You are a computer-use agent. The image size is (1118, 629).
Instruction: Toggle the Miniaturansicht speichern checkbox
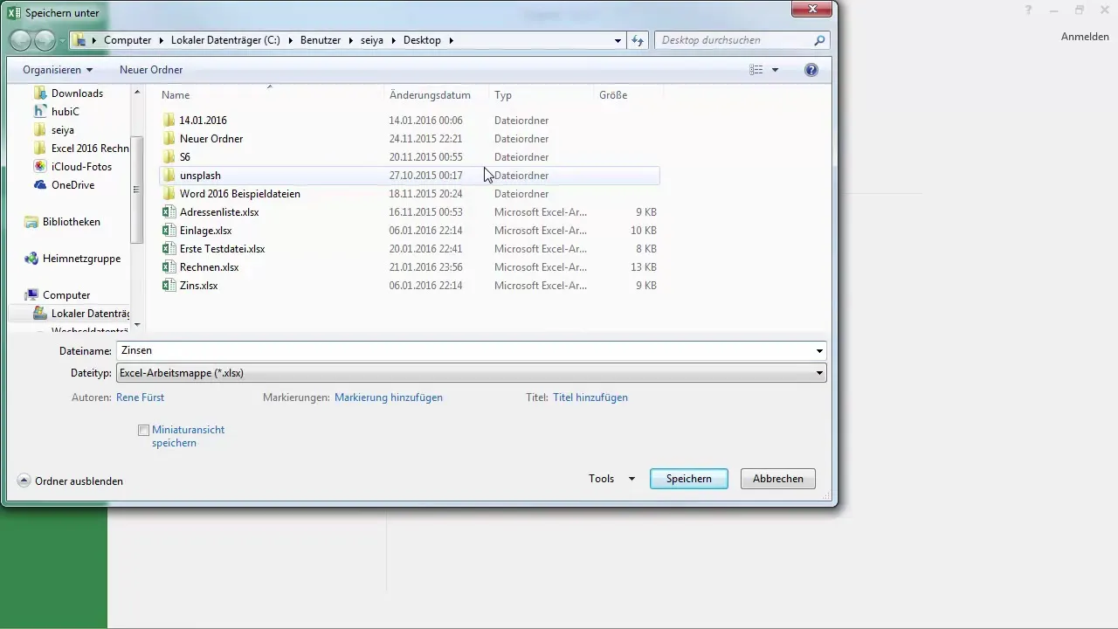tap(143, 431)
